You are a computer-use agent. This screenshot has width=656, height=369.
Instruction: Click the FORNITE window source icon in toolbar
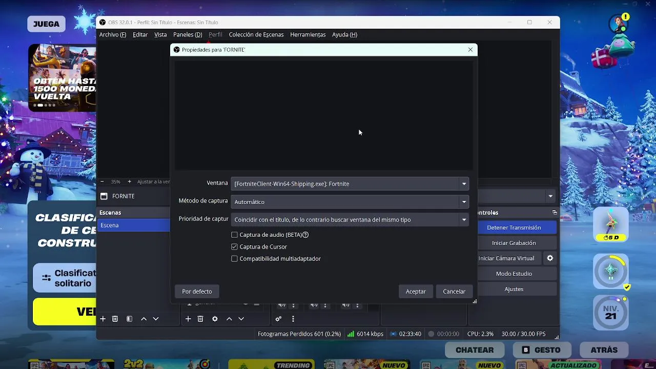[x=104, y=196]
